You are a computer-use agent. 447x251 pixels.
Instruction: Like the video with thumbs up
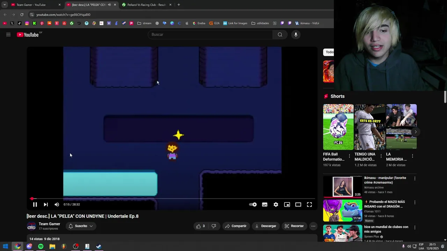(200, 226)
